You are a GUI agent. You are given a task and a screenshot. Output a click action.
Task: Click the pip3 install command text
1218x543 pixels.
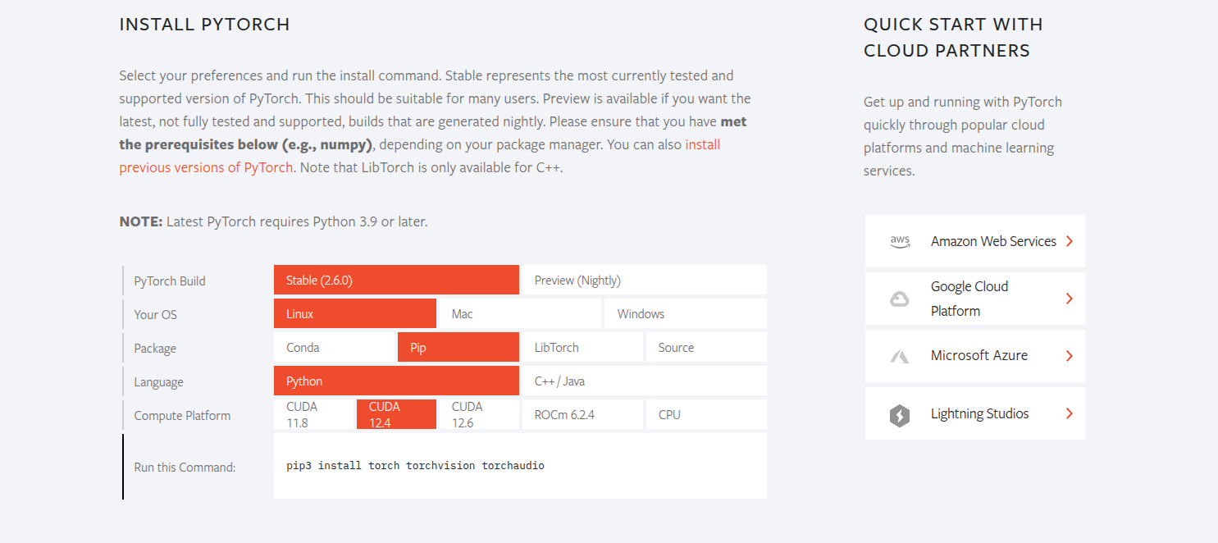[x=415, y=466]
